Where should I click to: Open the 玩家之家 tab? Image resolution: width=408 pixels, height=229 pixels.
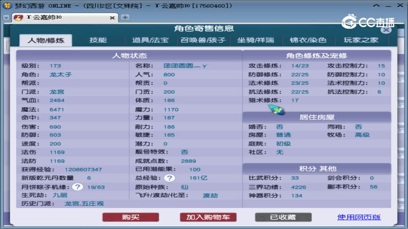coord(361,40)
